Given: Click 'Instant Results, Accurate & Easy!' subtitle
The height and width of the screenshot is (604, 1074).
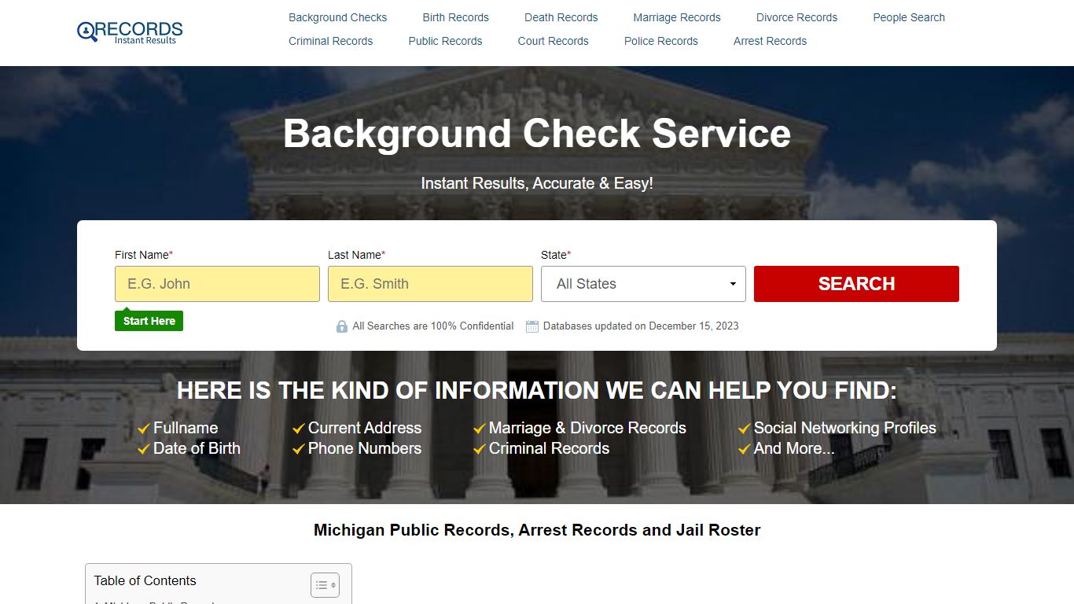Looking at the screenshot, I should click(x=537, y=183).
